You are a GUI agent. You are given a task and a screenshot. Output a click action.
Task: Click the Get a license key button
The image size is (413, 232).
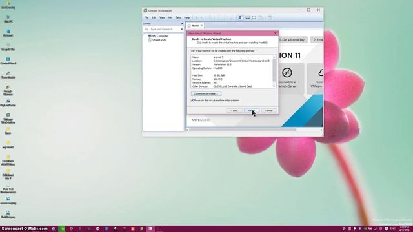pyautogui.click(x=292, y=40)
